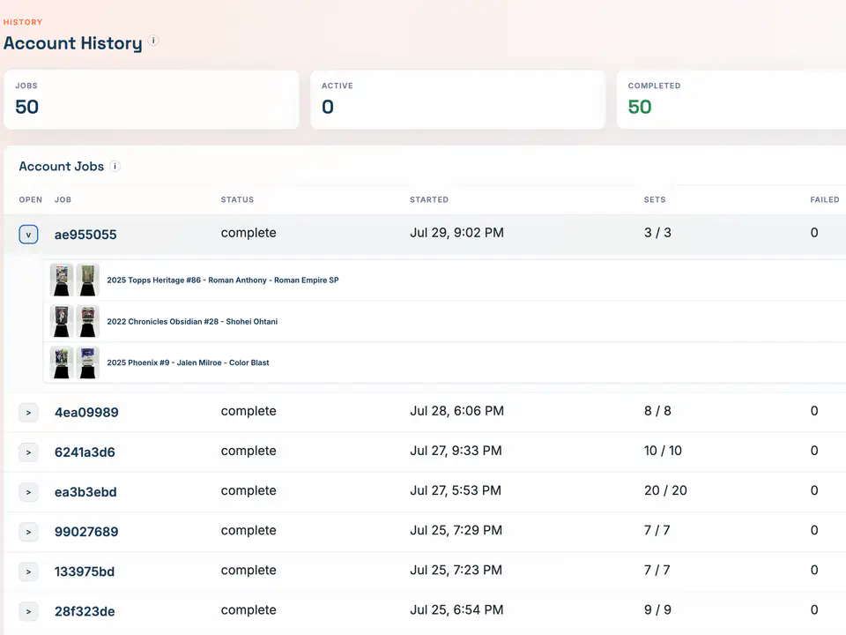Click start time Jul 29, 9:02 PM
The width and height of the screenshot is (846, 635).
(456, 233)
